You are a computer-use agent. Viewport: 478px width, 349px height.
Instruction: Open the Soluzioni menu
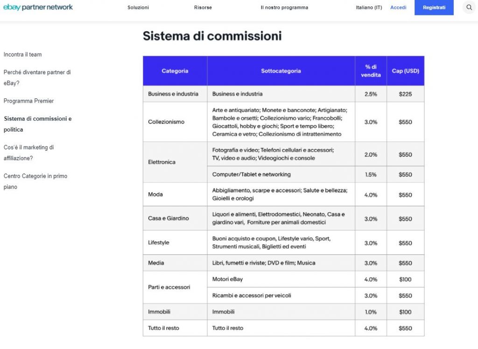coord(138,7)
